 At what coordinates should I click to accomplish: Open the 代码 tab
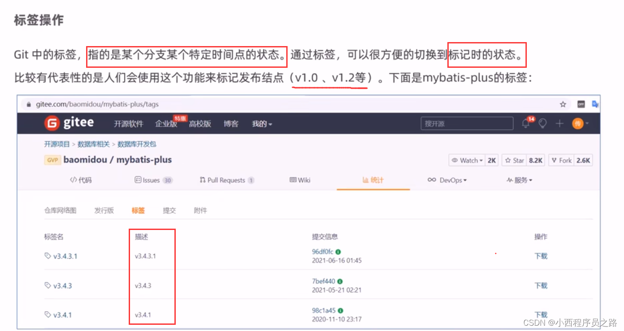(81, 180)
